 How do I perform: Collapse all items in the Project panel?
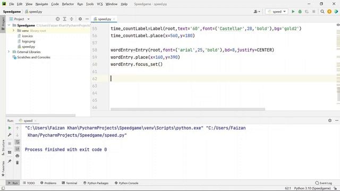tap(72, 19)
